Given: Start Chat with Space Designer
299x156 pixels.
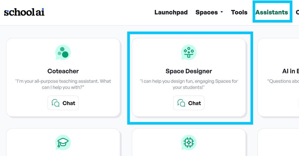Looking at the screenshot, I should (x=189, y=103).
